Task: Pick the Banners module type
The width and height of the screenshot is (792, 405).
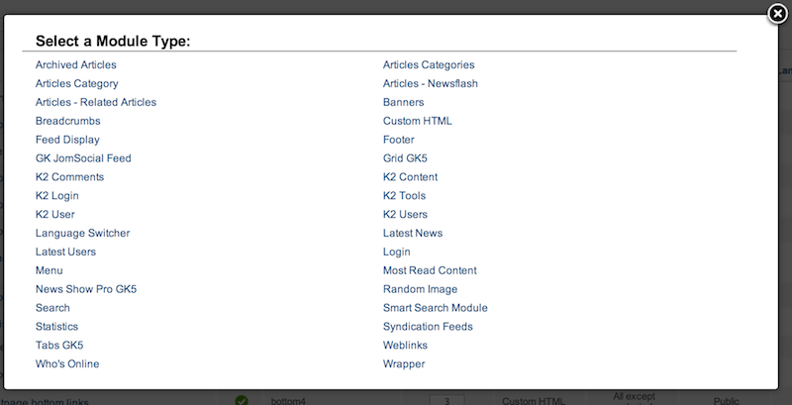Action: 403,102
